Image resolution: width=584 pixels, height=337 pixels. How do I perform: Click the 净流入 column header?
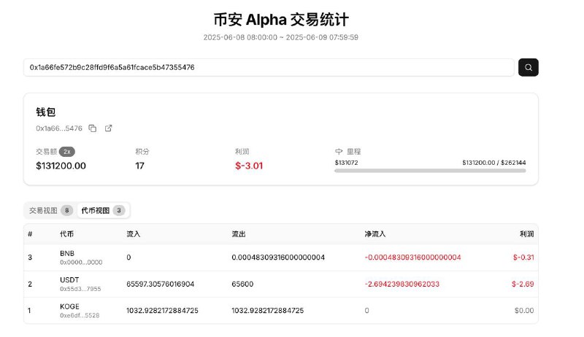(x=375, y=234)
